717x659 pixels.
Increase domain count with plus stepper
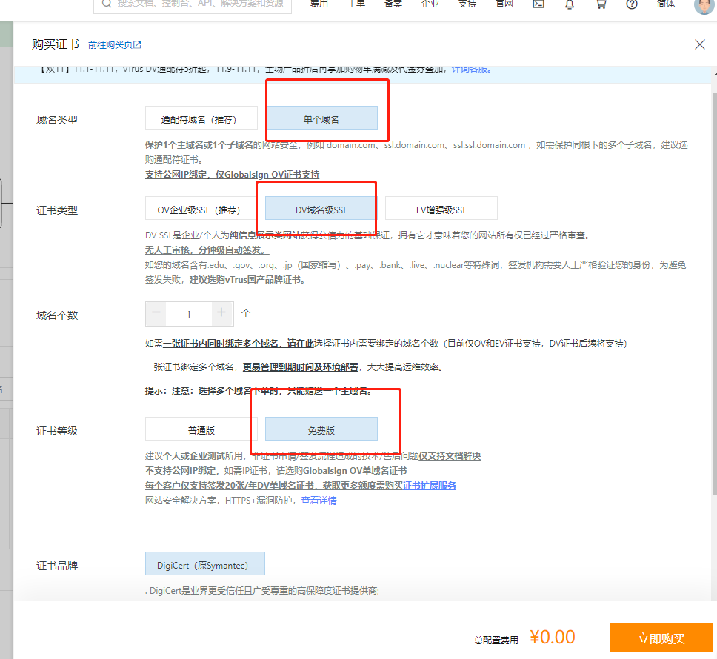coord(221,314)
